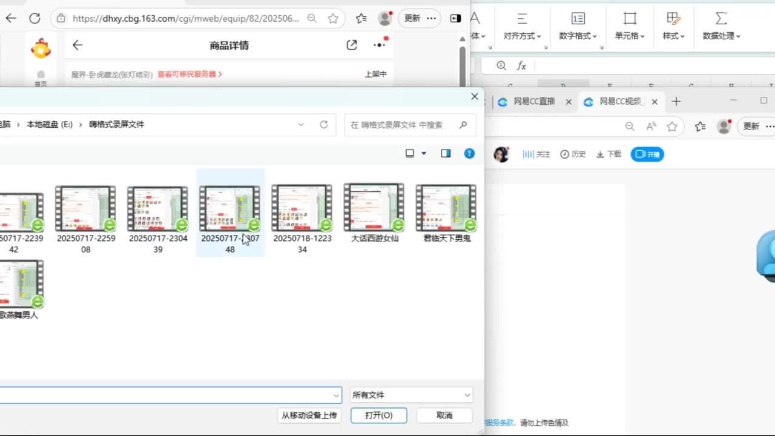The height and width of the screenshot is (436, 775).
Task: Click the fx insert function icon
Action: [x=521, y=65]
